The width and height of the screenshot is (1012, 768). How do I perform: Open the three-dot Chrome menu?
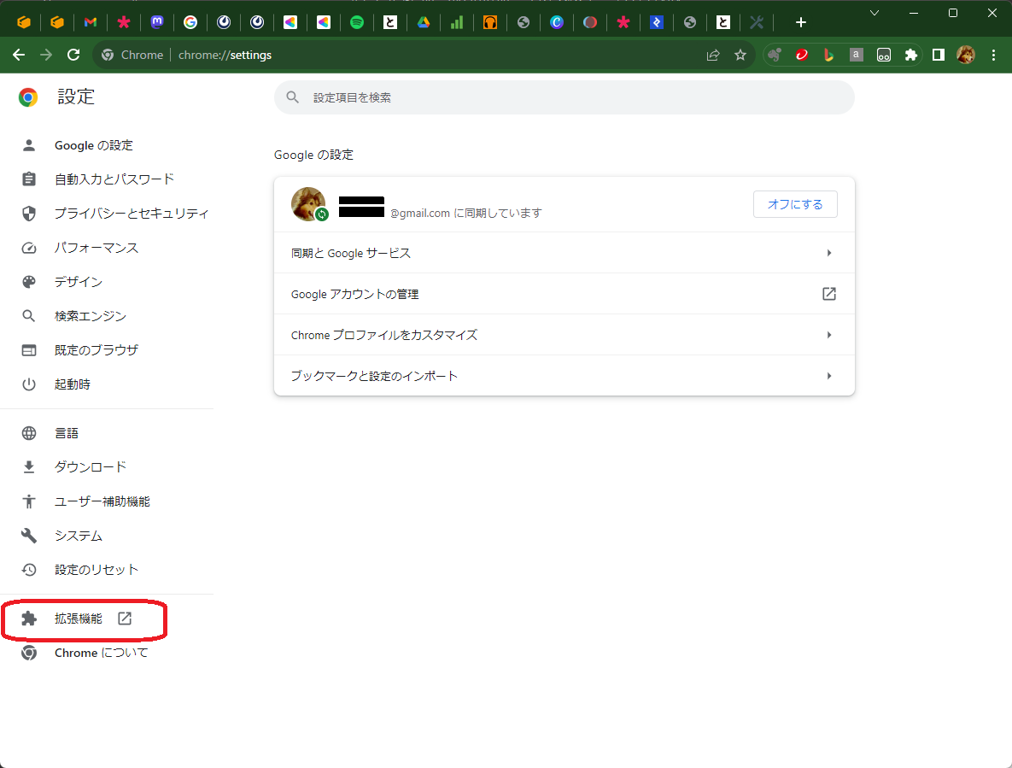(993, 55)
